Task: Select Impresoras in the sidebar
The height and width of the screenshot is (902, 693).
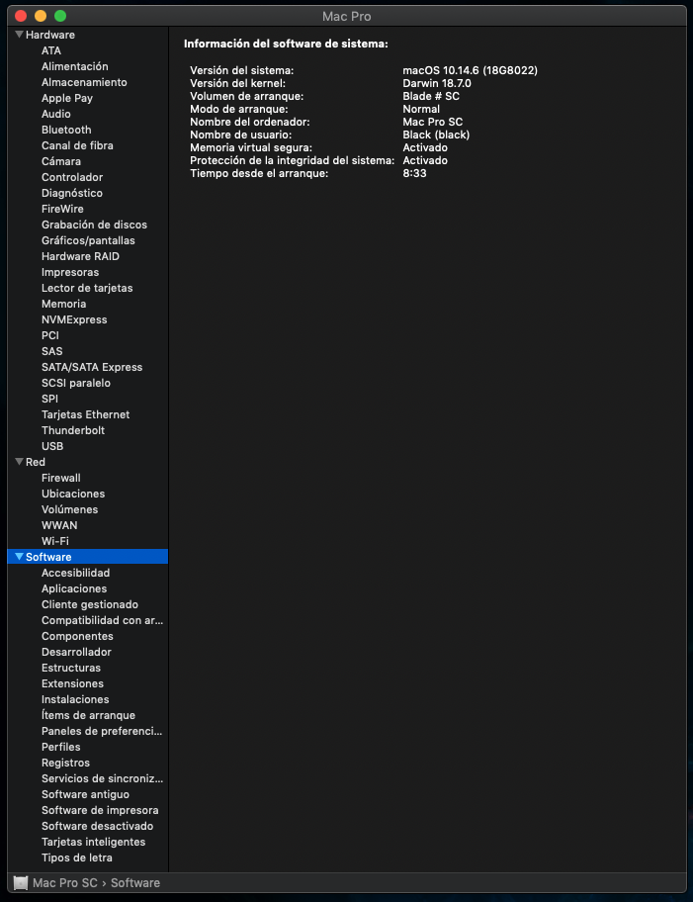Action: coord(70,272)
